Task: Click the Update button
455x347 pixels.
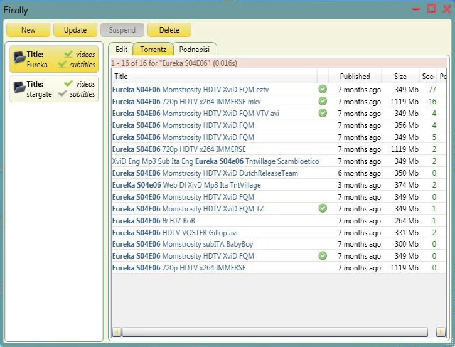Action: (75, 30)
